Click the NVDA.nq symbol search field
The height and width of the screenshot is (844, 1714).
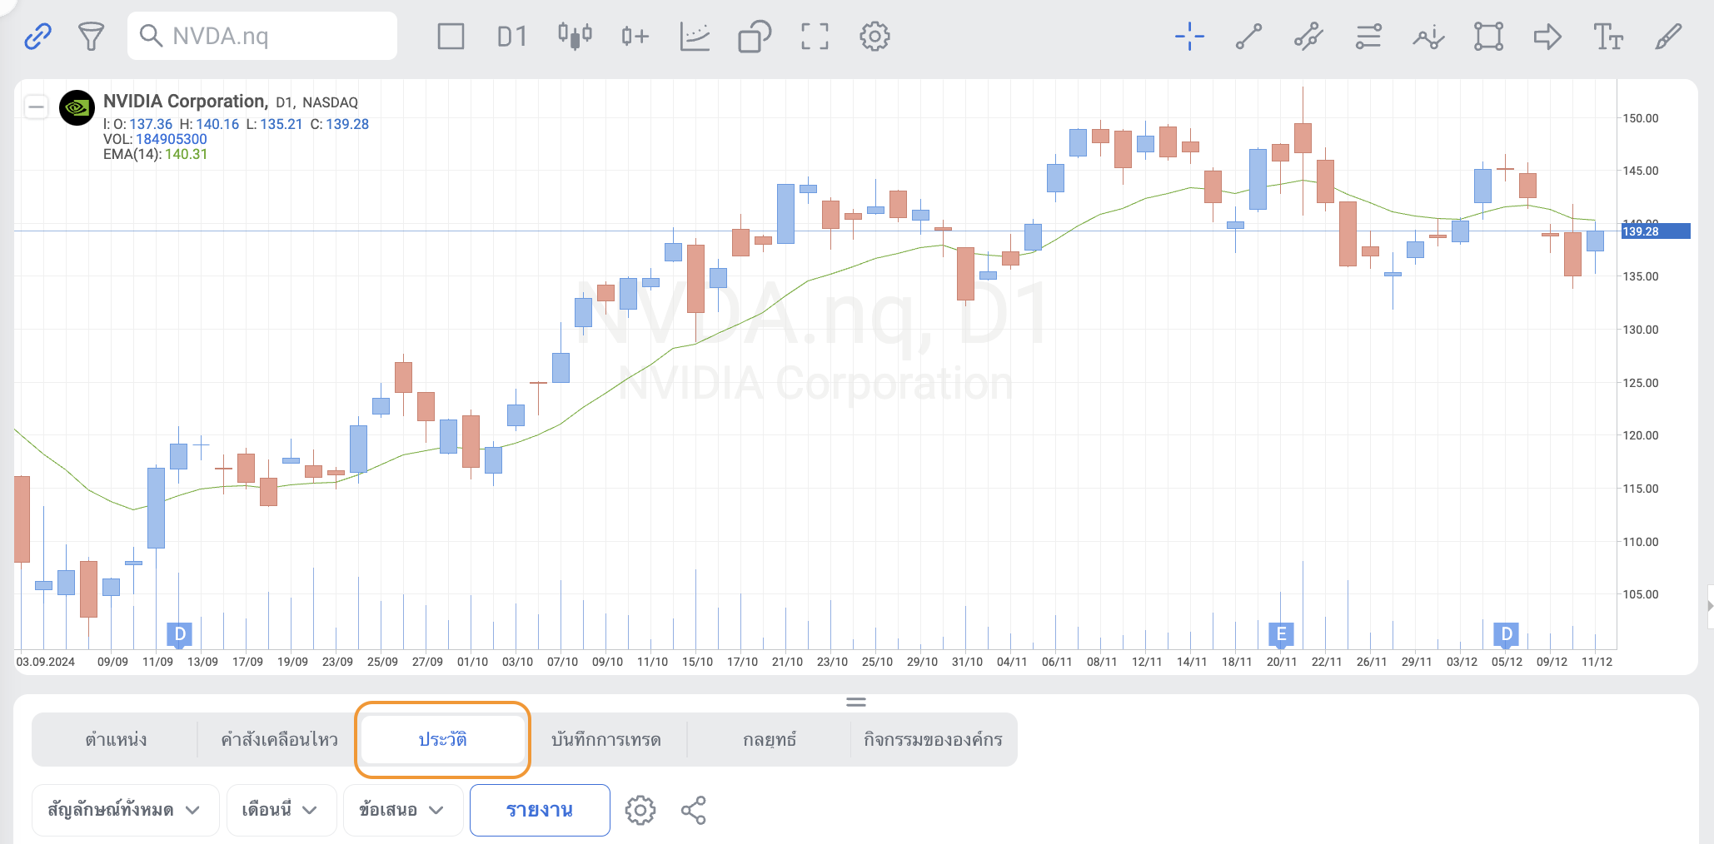tap(262, 36)
